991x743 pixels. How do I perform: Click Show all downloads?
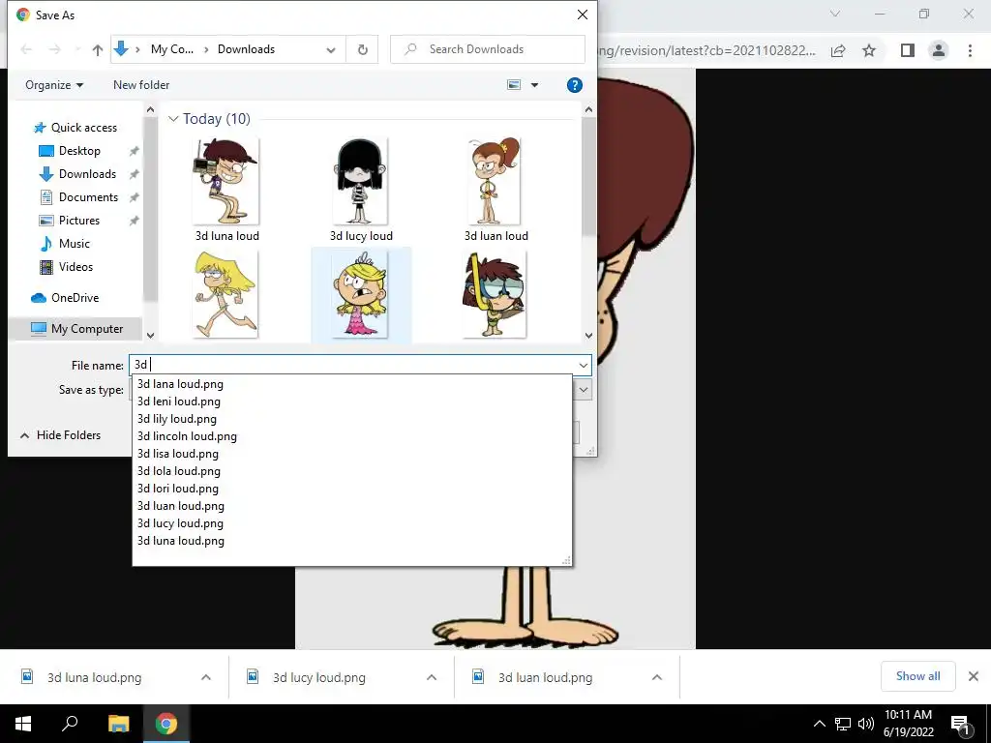pyautogui.click(x=917, y=676)
